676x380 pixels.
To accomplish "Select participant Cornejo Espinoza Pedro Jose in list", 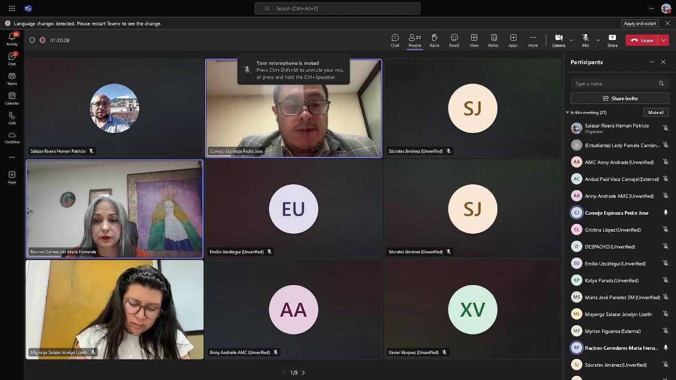I will point(620,213).
